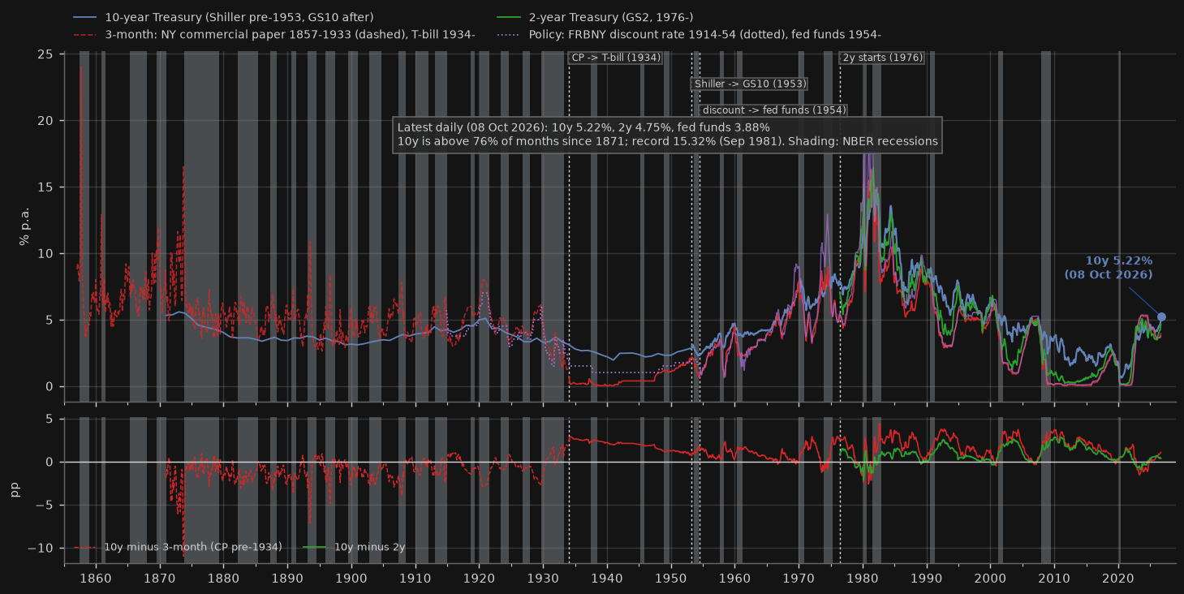
Task: Click the green line sample beside 2-year Treasury legend
Action: (508, 17)
